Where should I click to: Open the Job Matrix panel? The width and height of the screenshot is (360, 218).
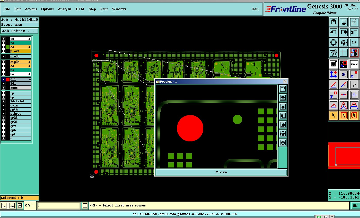tap(20, 31)
